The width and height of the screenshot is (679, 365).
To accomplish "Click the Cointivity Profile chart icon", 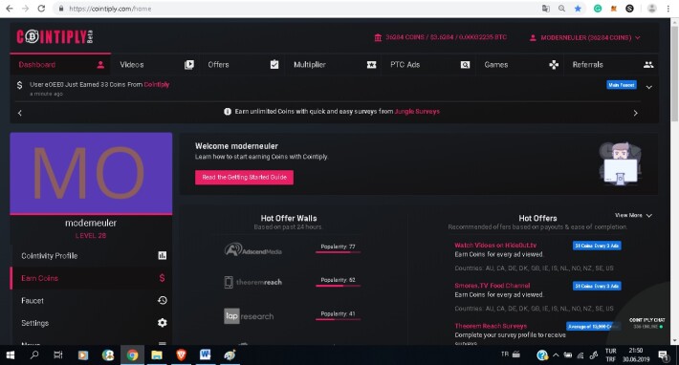I will coord(162,255).
